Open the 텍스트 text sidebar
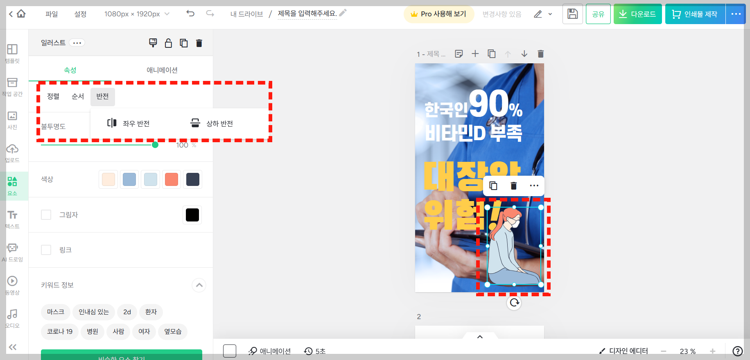 (x=12, y=219)
